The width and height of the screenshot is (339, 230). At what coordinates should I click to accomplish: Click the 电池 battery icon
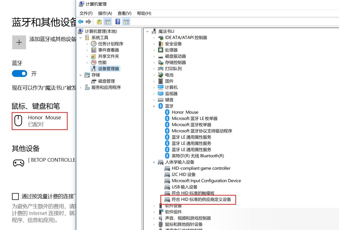coord(161,75)
